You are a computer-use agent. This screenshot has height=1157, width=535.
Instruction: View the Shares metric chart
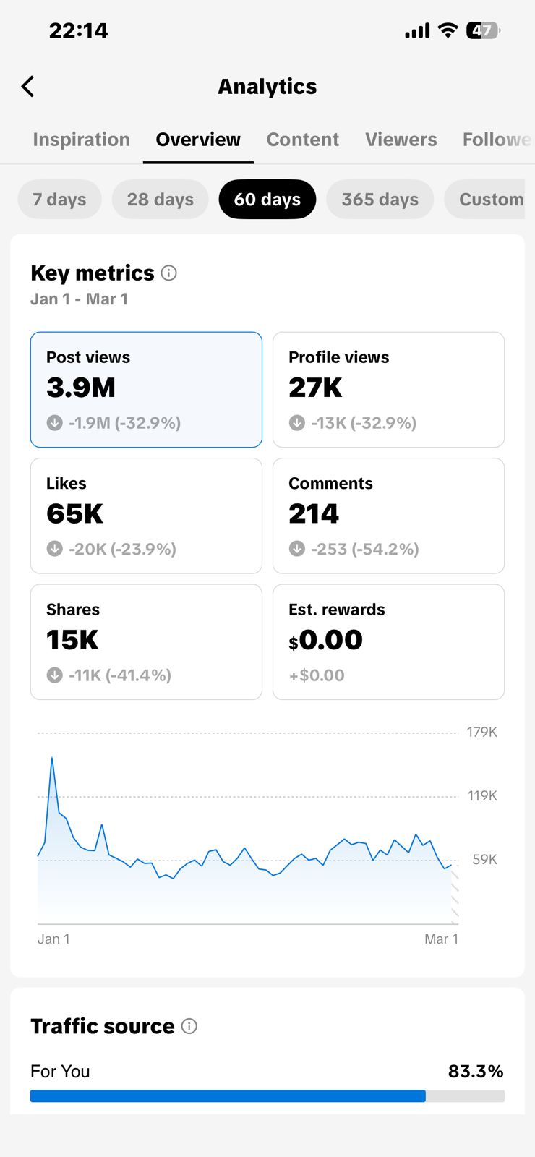146,642
